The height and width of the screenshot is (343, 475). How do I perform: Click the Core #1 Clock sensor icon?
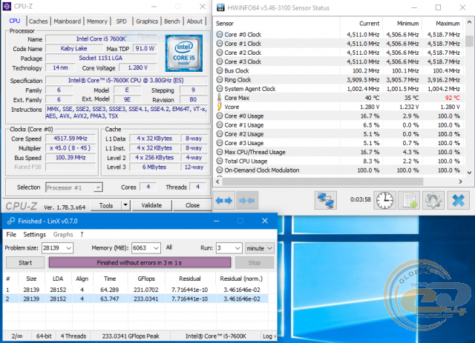pyautogui.click(x=220, y=44)
